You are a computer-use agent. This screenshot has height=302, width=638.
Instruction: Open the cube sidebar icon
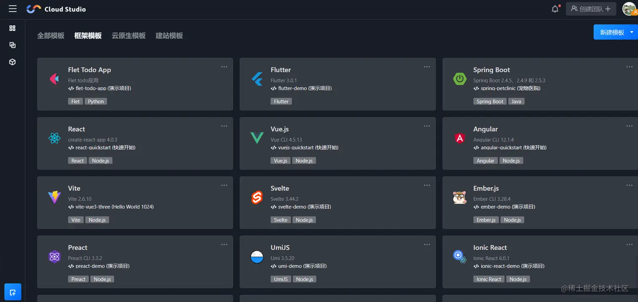click(x=12, y=62)
